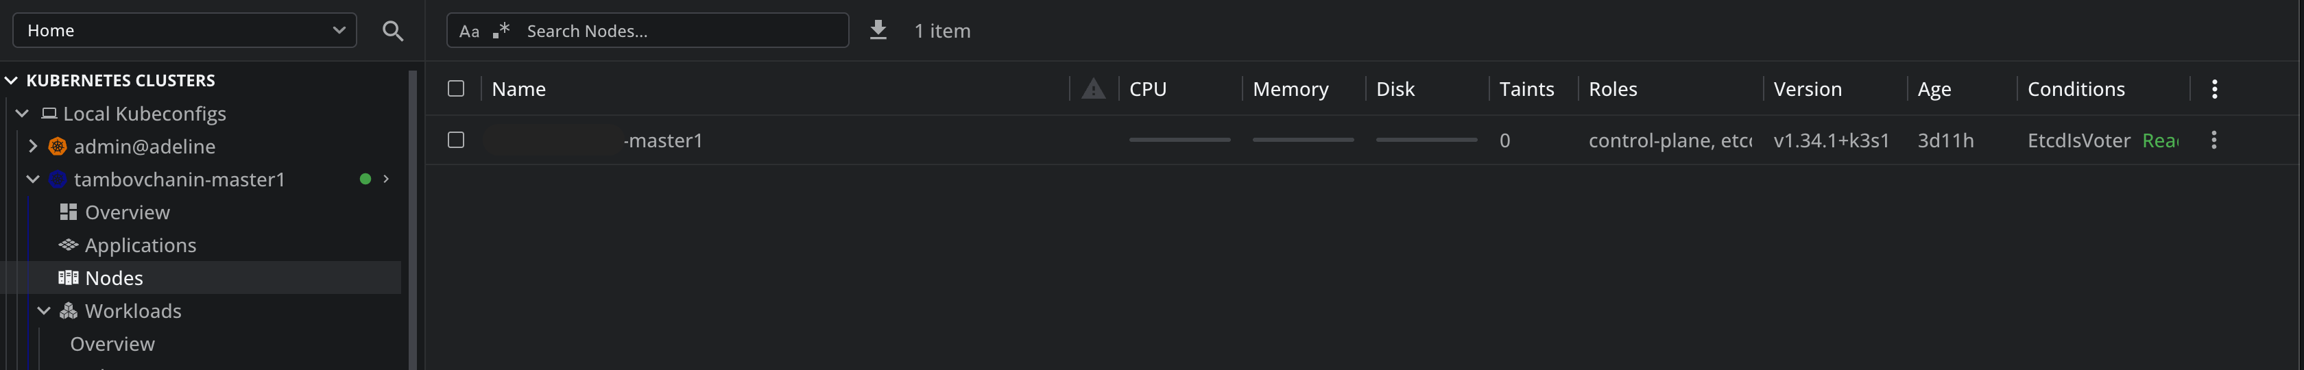Sort nodes by Age column
The image size is (2304, 370).
pos(1934,89)
